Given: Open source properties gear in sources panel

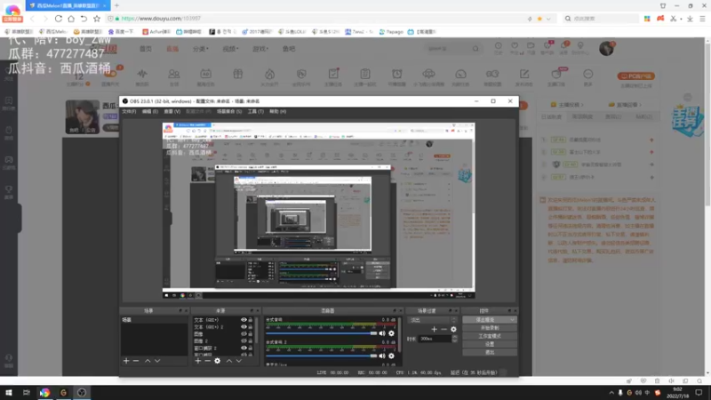Looking at the screenshot, I should 217,361.
